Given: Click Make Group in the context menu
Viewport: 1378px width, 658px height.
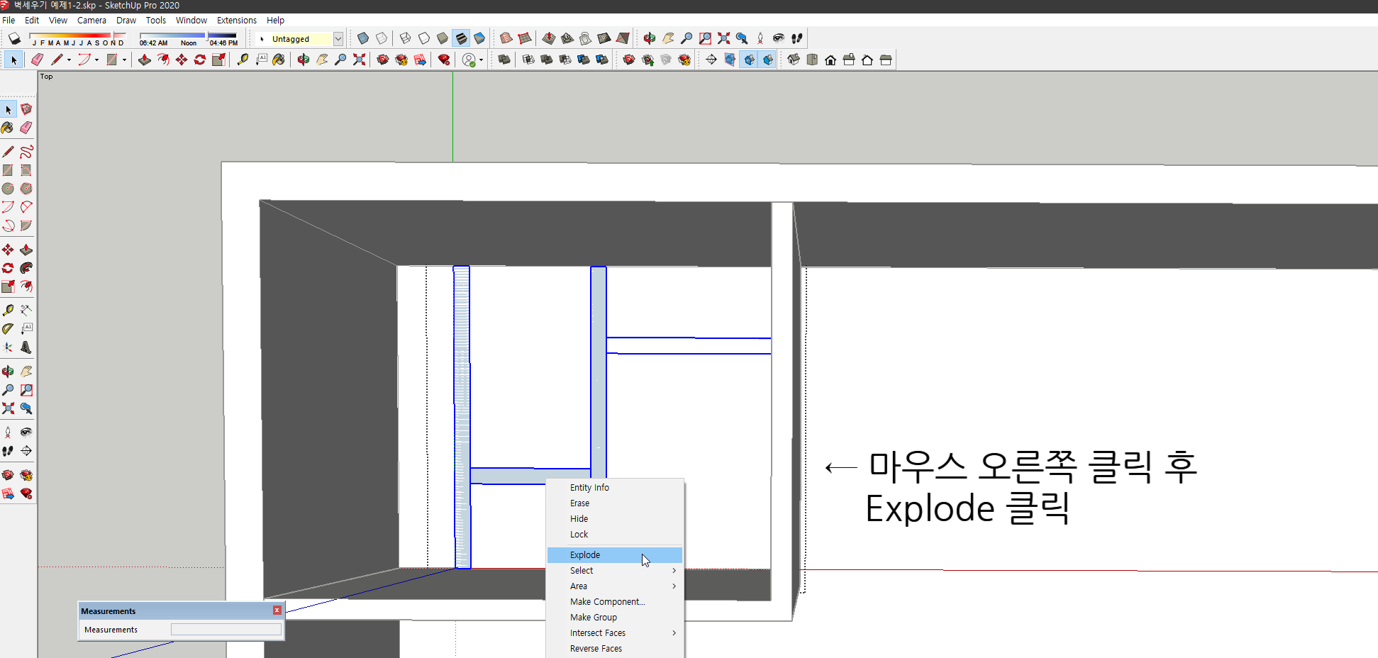Looking at the screenshot, I should 615,617.
